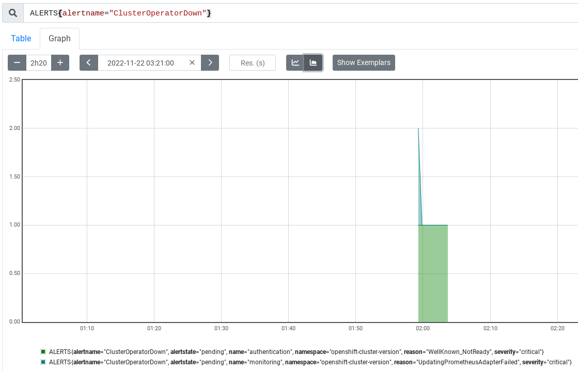
Task: Clear the end time with X icon
Action: pos(192,62)
